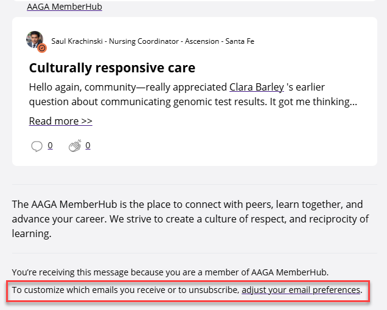Click the word "unsubscribe" in the footer
387x310 pixels.
coord(213,290)
